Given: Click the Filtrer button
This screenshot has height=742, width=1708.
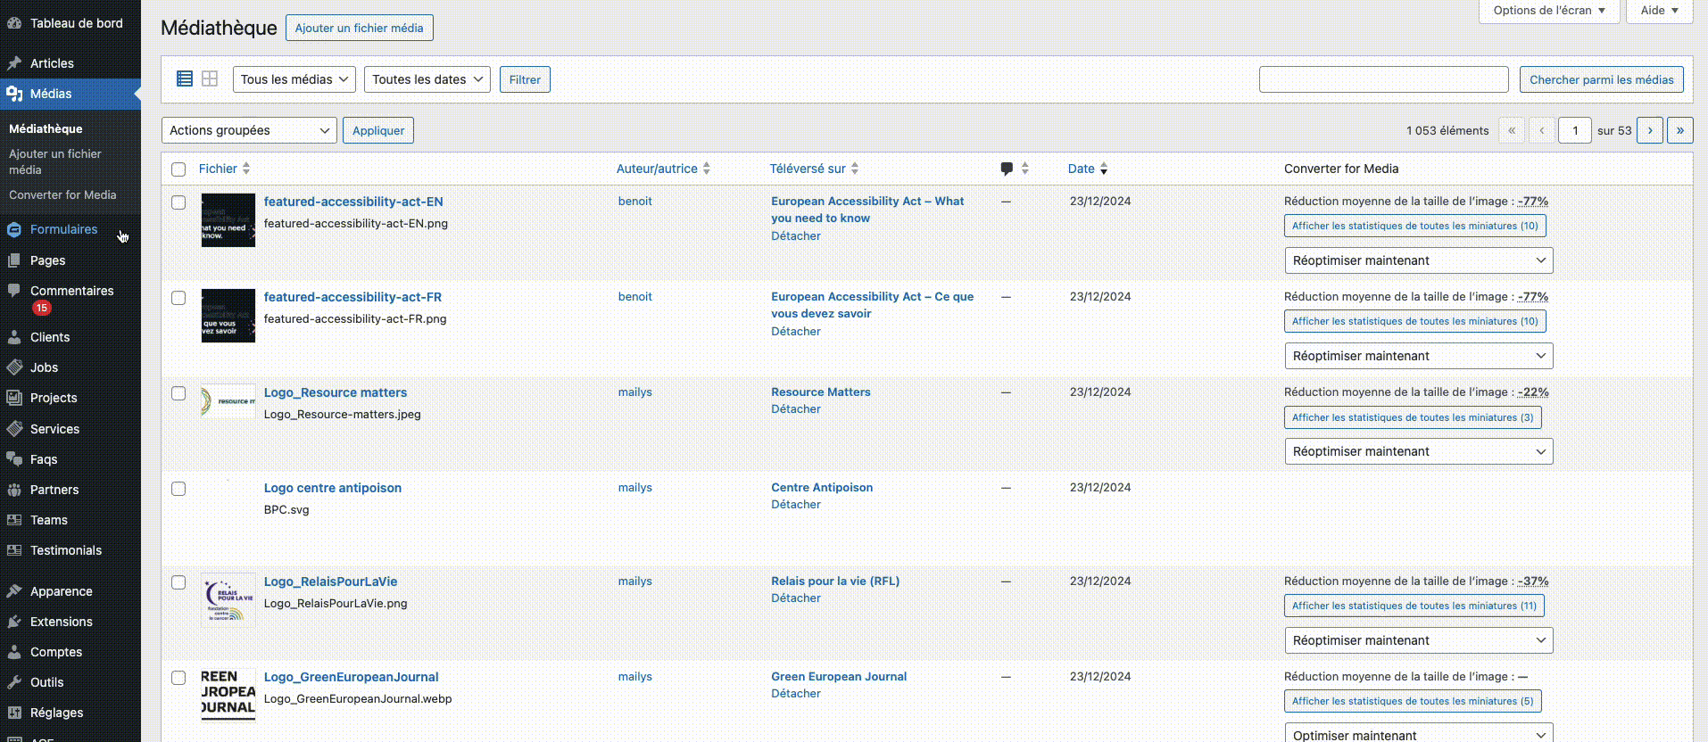Looking at the screenshot, I should [525, 79].
